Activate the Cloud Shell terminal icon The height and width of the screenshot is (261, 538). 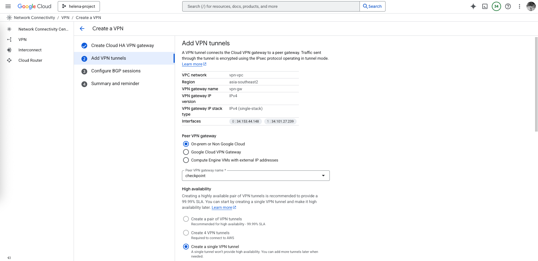(485, 6)
